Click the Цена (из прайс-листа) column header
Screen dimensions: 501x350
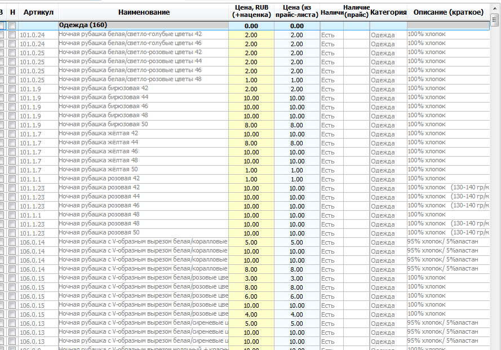point(297,11)
